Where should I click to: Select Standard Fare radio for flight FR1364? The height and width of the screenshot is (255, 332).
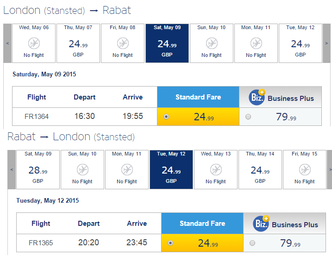[x=166, y=117]
